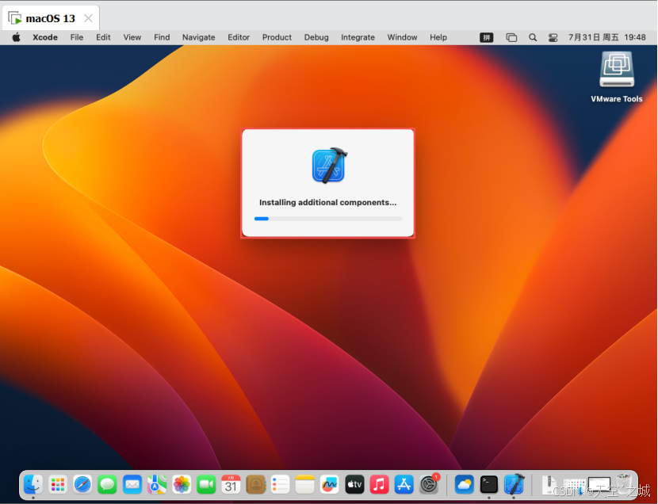Click 'Installing additional components...' text
Viewport: 658px width, 504px height.
[x=327, y=203]
